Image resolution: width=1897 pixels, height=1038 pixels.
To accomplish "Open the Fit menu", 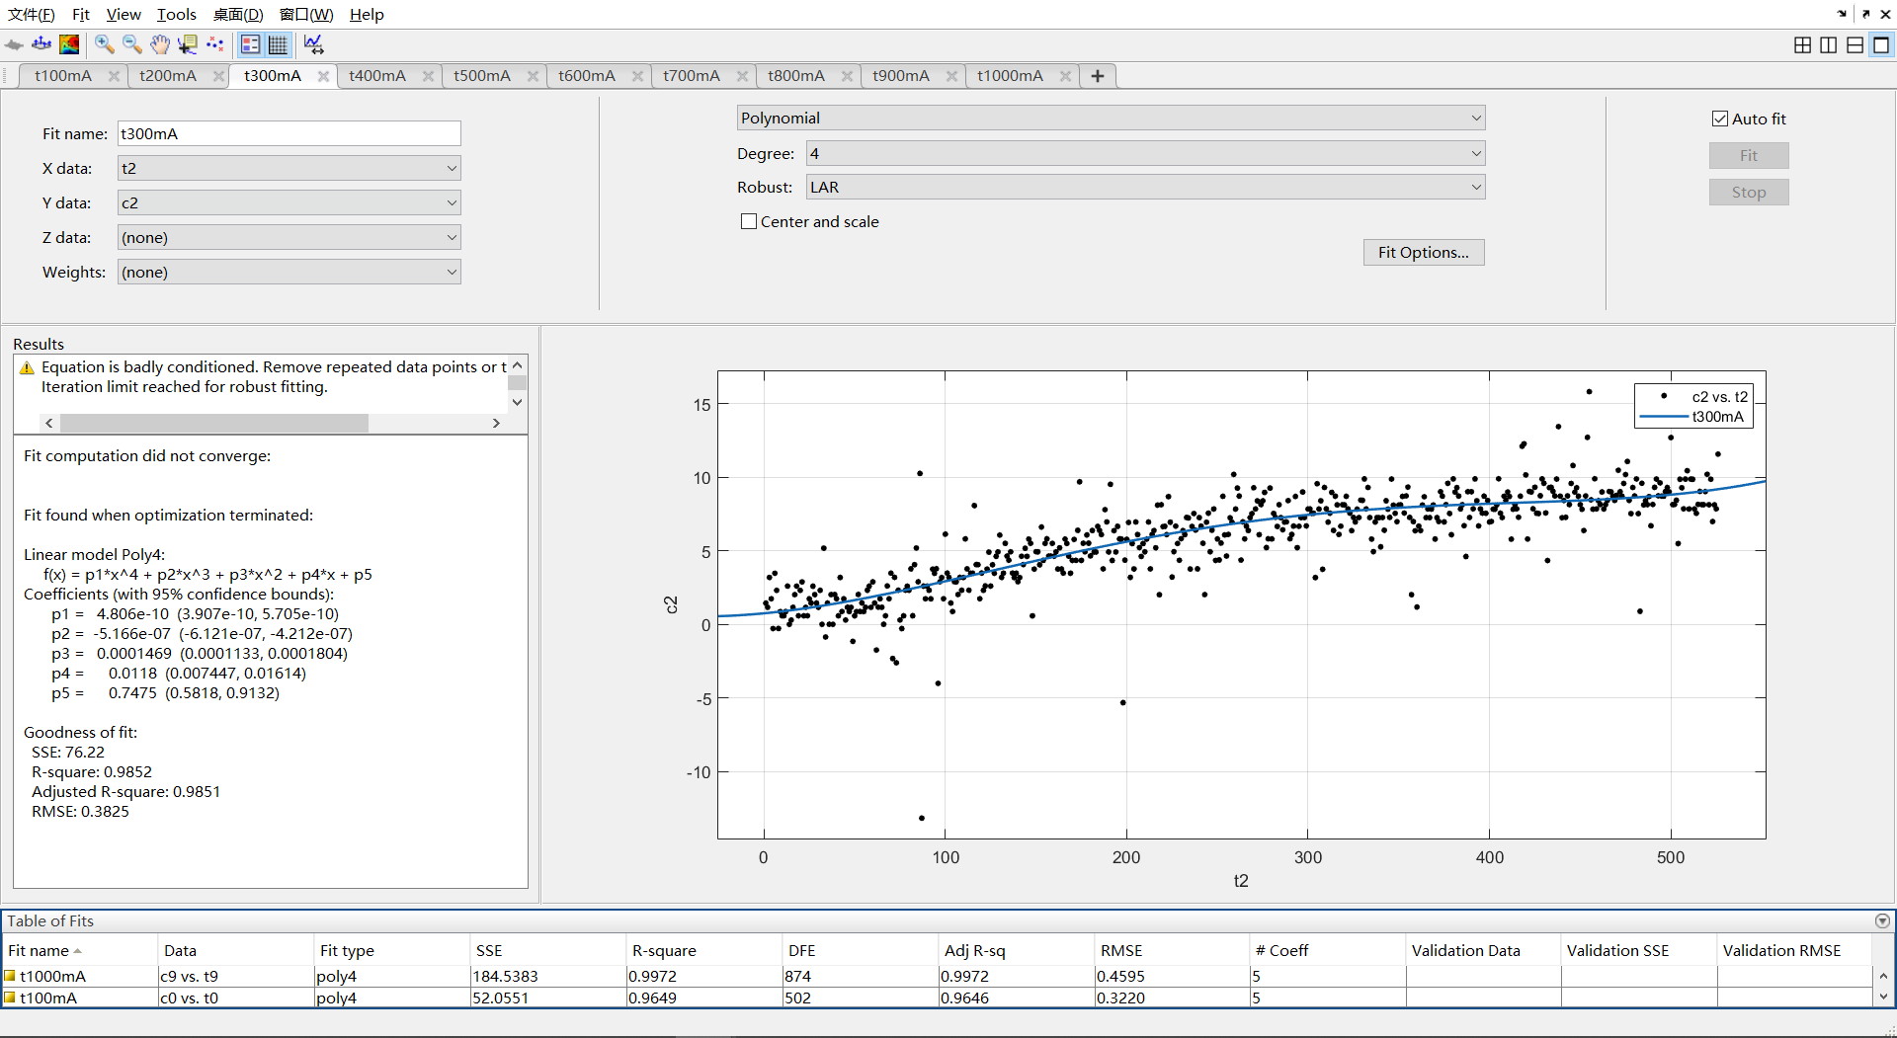I will coord(81,14).
